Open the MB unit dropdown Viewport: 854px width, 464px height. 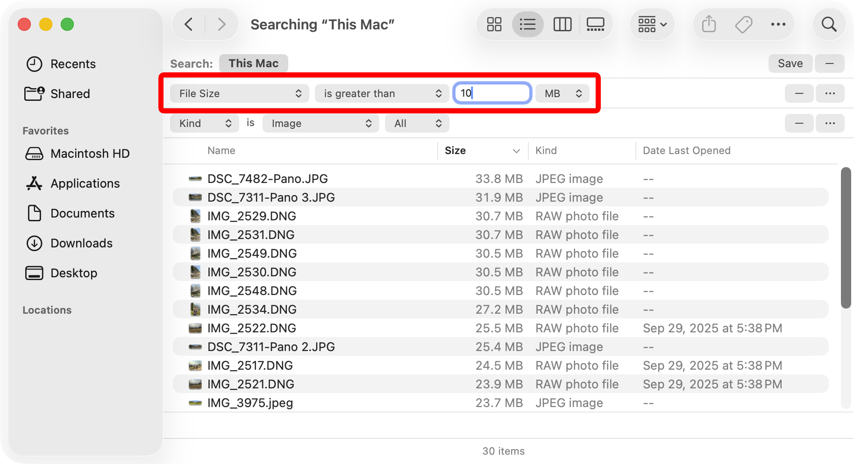tap(562, 93)
